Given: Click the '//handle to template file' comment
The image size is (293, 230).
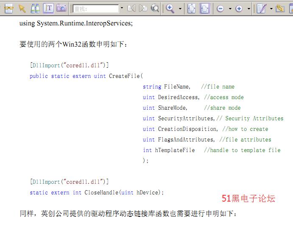Looking at the screenshot, I should pyautogui.click(x=243, y=150).
